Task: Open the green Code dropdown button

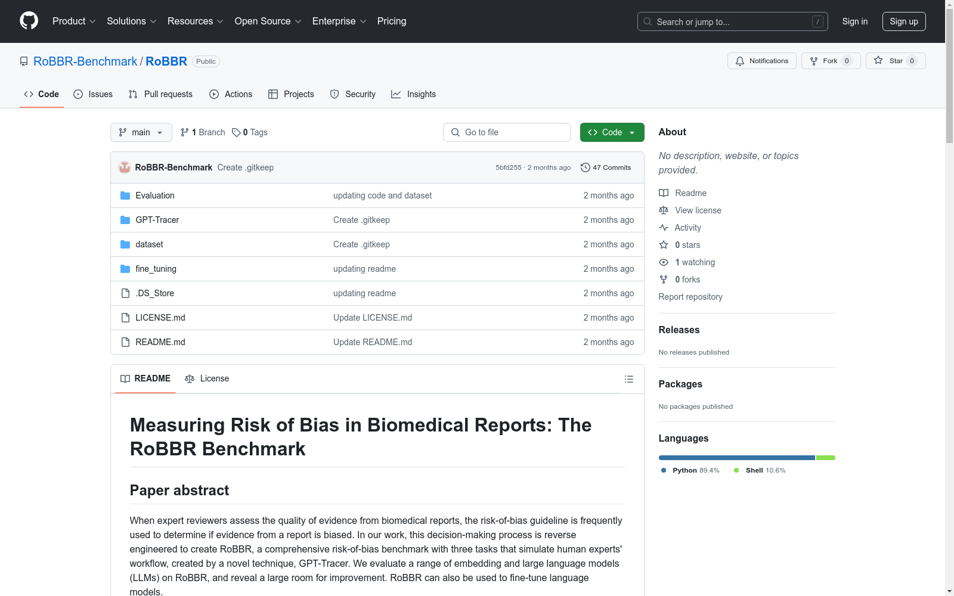Action: [612, 132]
